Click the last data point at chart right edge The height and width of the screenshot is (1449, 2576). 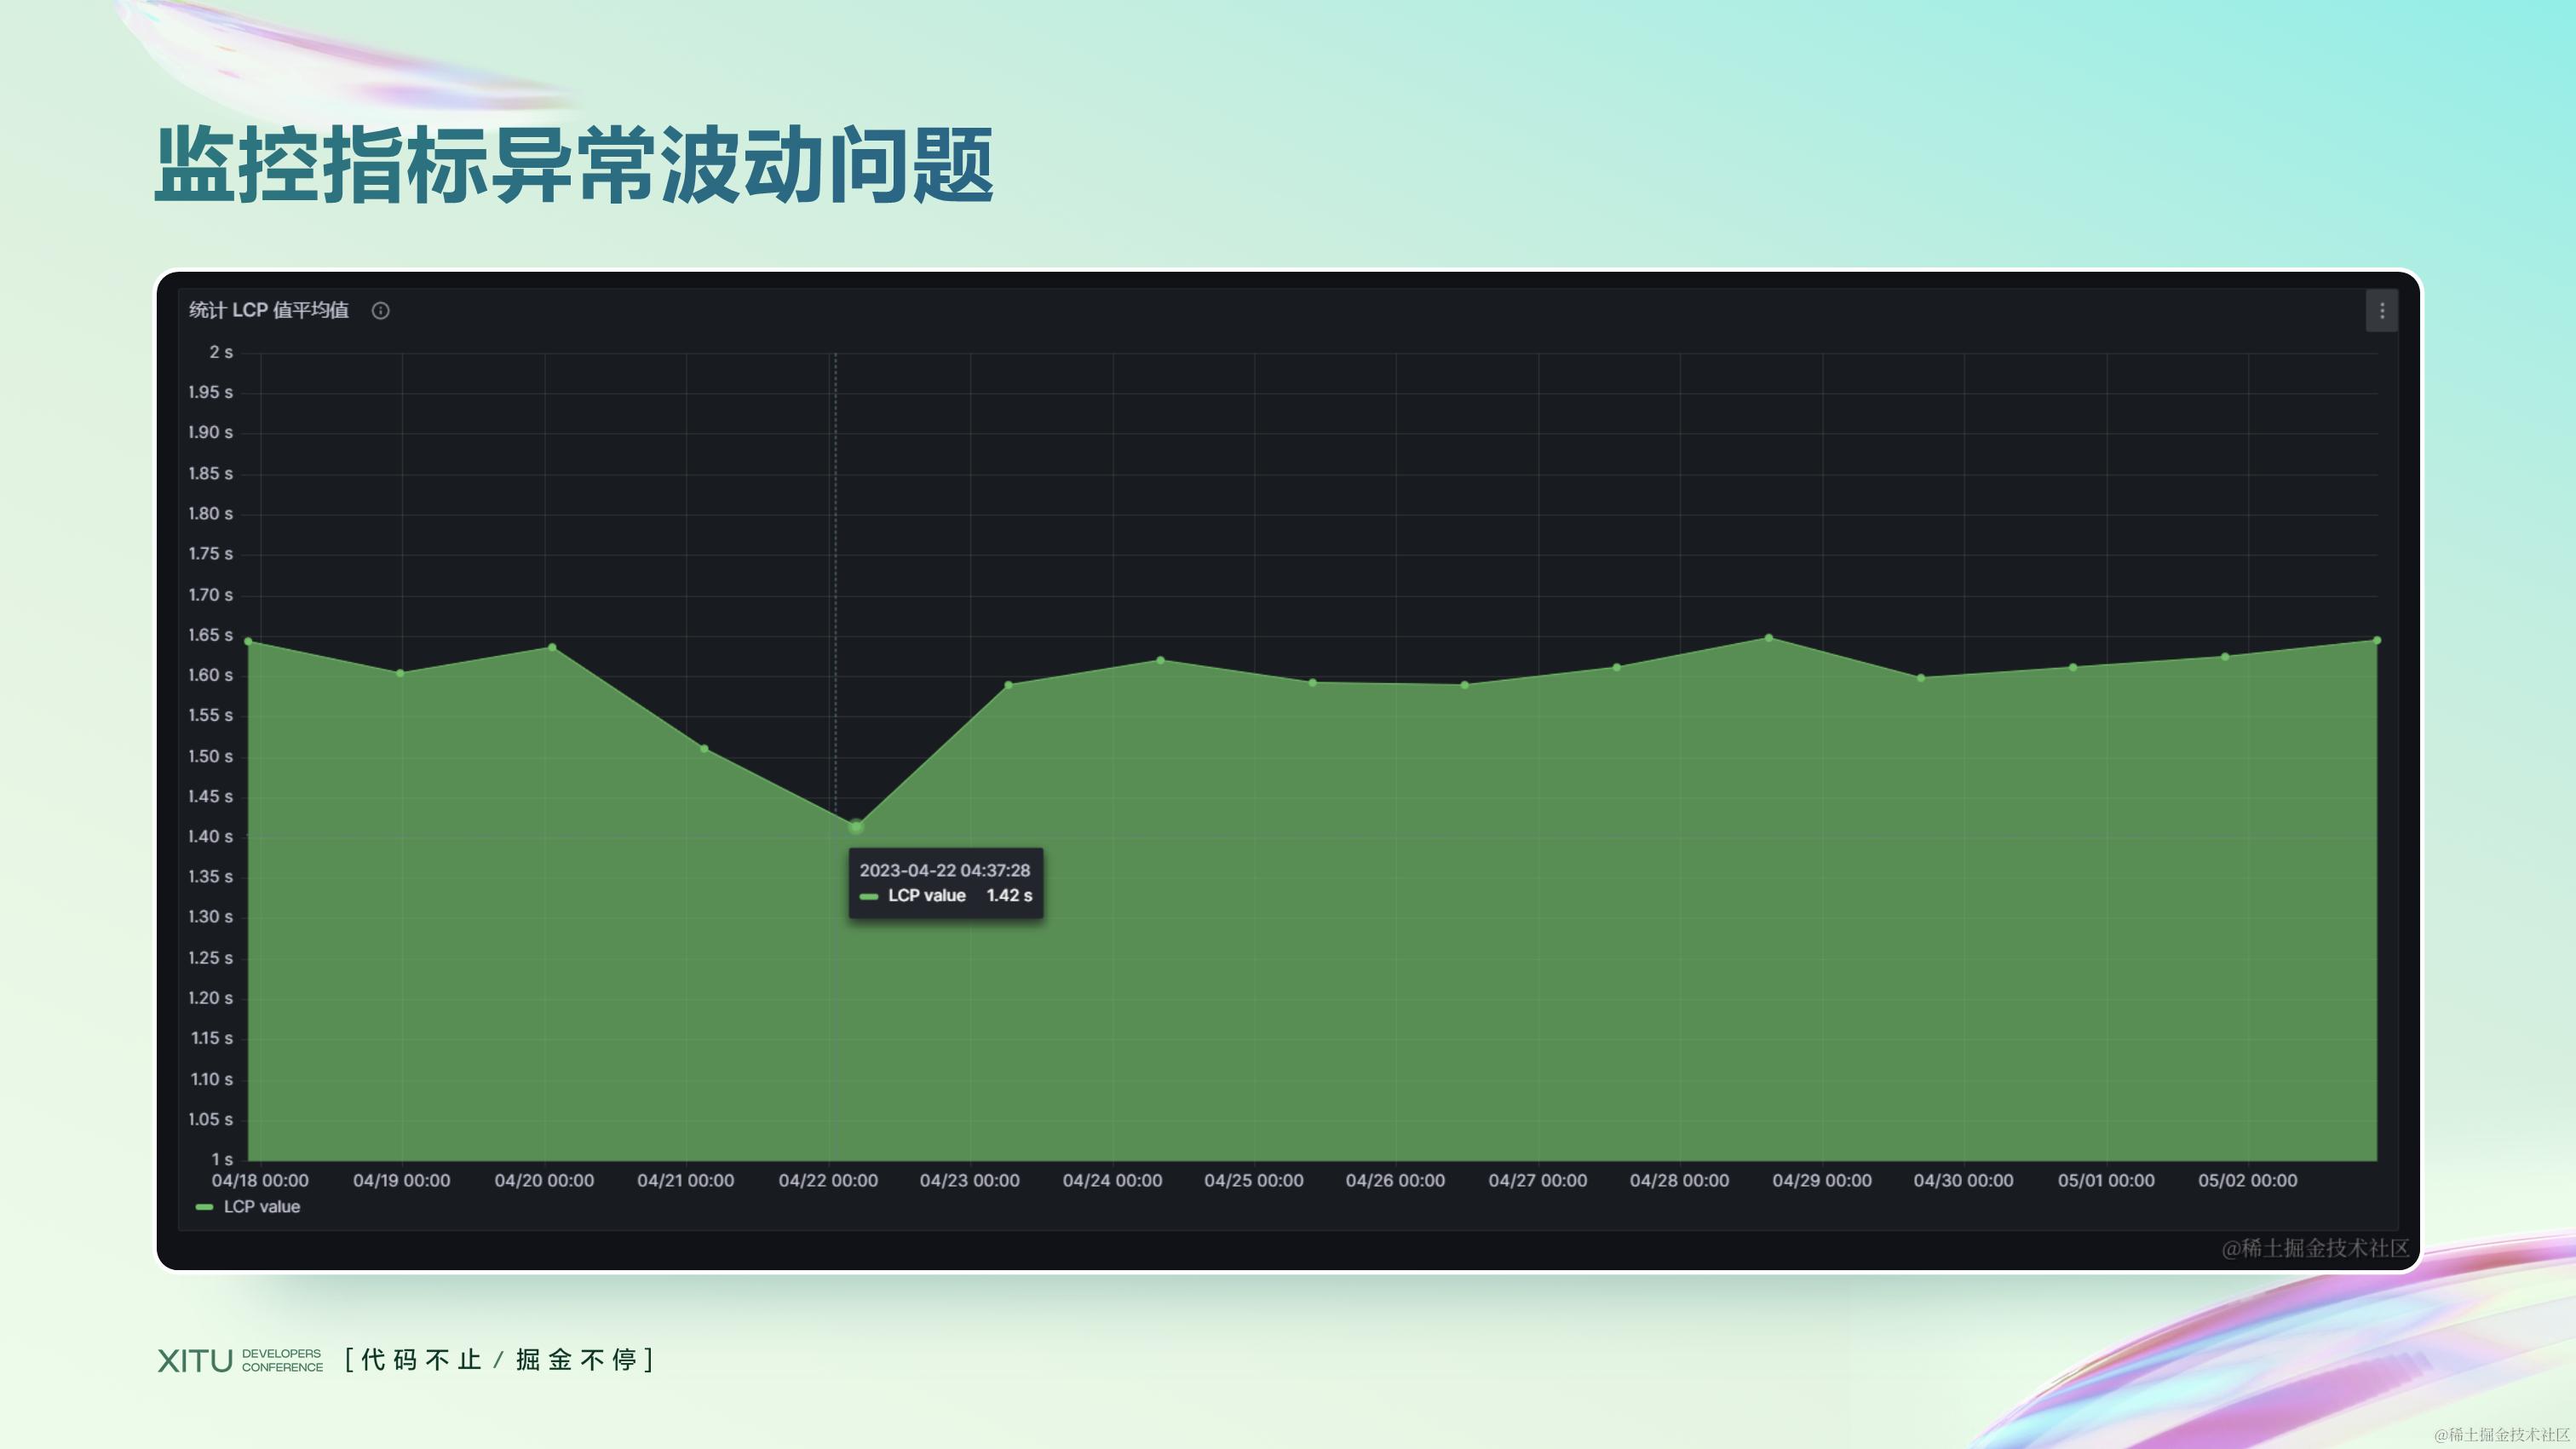(x=2376, y=640)
